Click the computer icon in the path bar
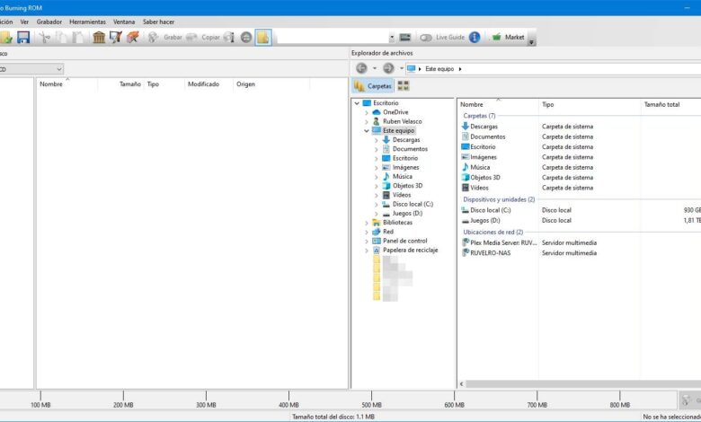The height and width of the screenshot is (422, 701). point(412,69)
